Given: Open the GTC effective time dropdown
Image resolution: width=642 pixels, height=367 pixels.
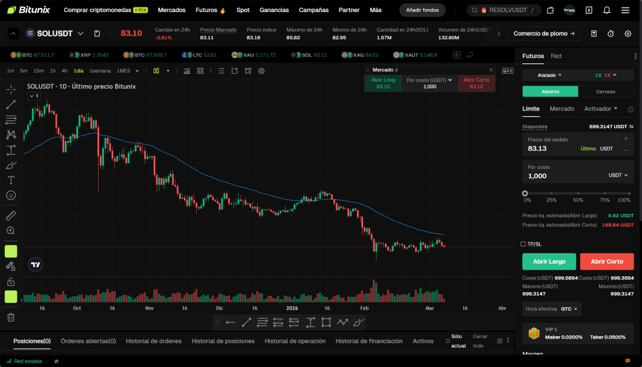Looking at the screenshot, I should click(x=569, y=309).
